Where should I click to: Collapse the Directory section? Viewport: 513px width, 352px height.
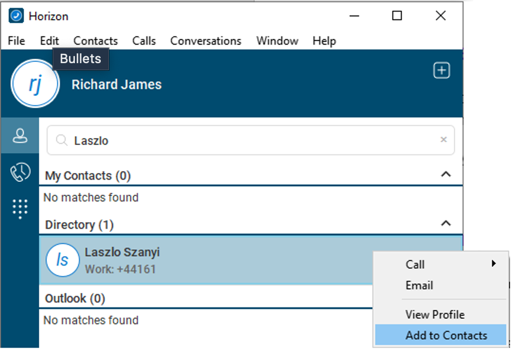pos(446,223)
